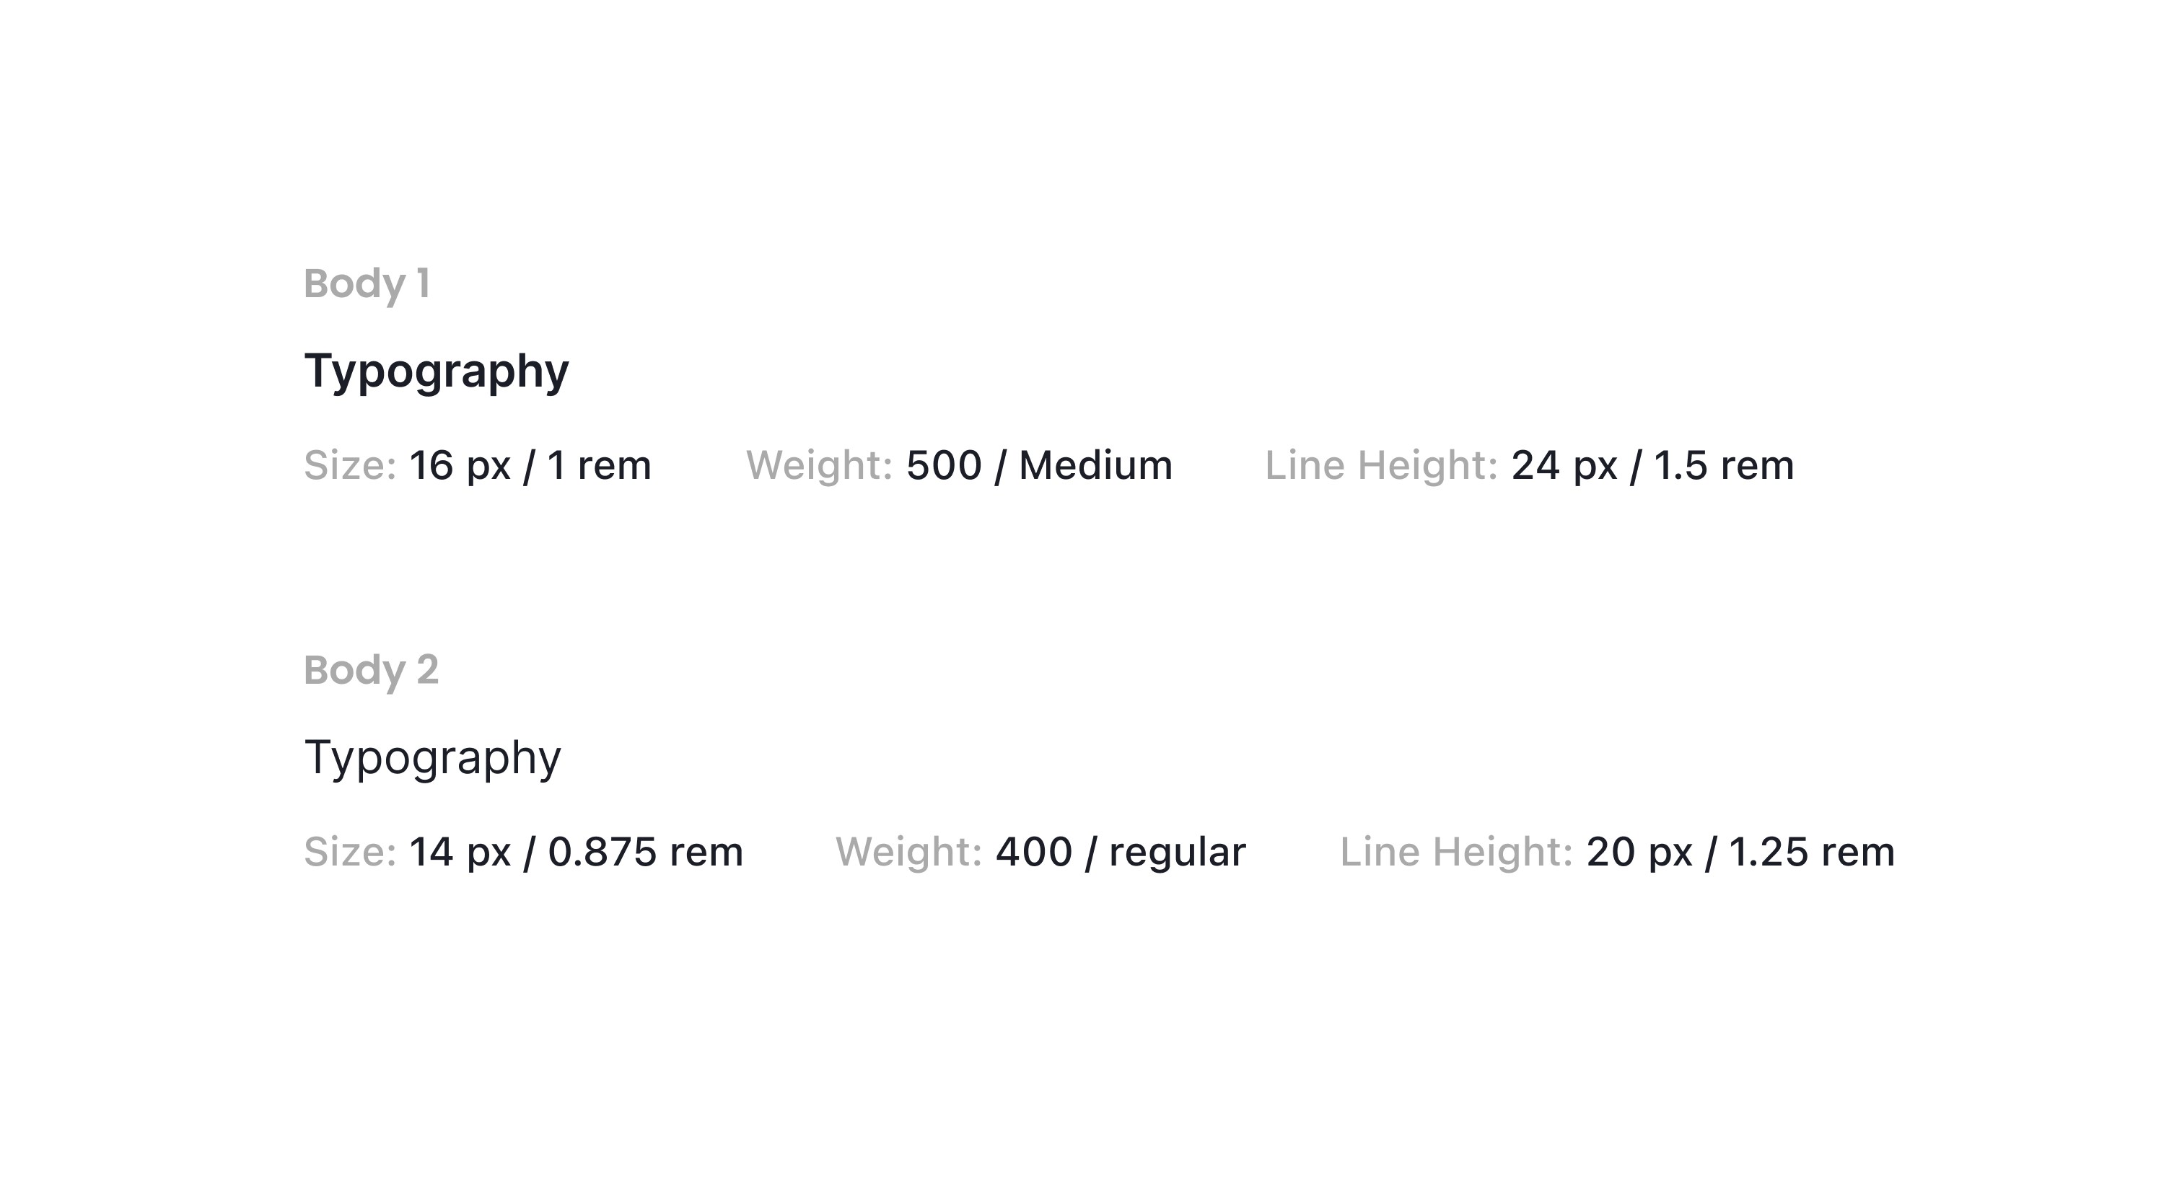This screenshot has height=1180, width=2182.
Task: Click the Line Height label in Body 2
Action: pyautogui.click(x=1456, y=852)
